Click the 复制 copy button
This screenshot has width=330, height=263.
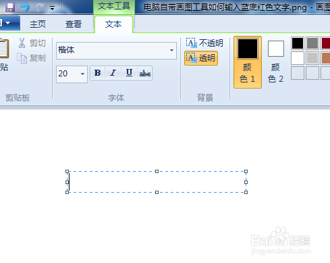point(32,58)
